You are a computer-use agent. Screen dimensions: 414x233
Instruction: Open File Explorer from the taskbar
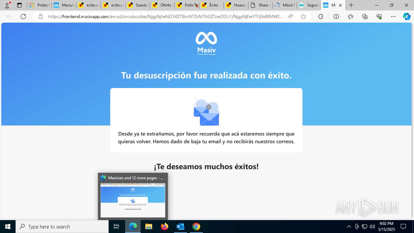(x=148, y=227)
